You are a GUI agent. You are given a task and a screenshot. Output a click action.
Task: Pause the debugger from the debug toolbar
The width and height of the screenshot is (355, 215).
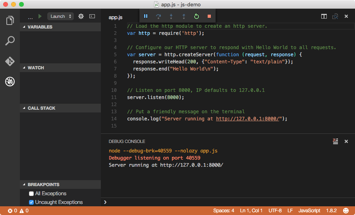click(x=146, y=16)
